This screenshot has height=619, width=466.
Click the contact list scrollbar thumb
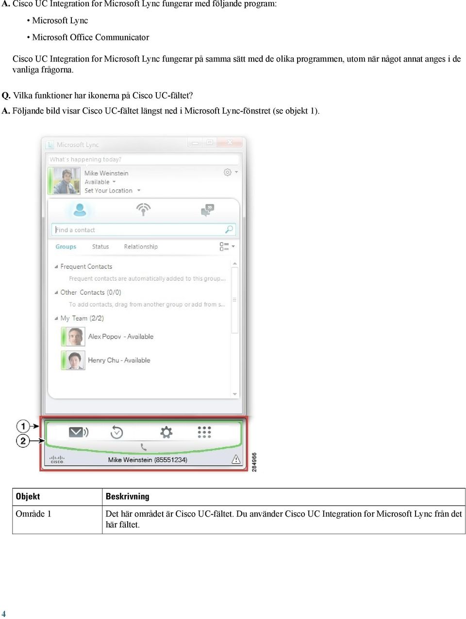click(x=235, y=300)
